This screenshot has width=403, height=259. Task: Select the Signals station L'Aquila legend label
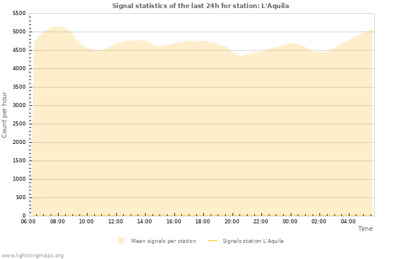(253, 241)
